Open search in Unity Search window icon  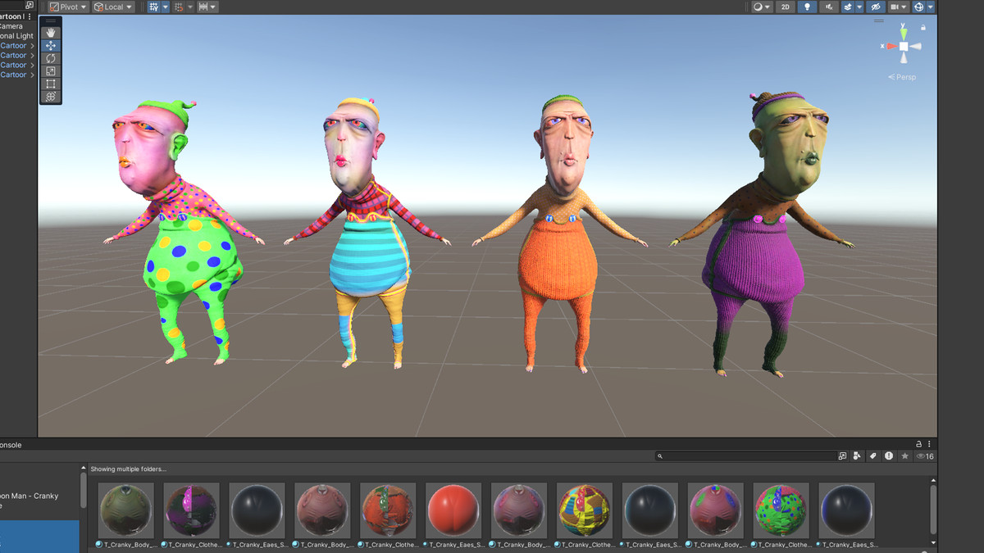tap(842, 456)
